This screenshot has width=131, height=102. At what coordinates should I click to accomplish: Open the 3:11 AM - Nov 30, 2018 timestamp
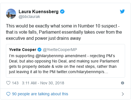[x=43, y=83]
